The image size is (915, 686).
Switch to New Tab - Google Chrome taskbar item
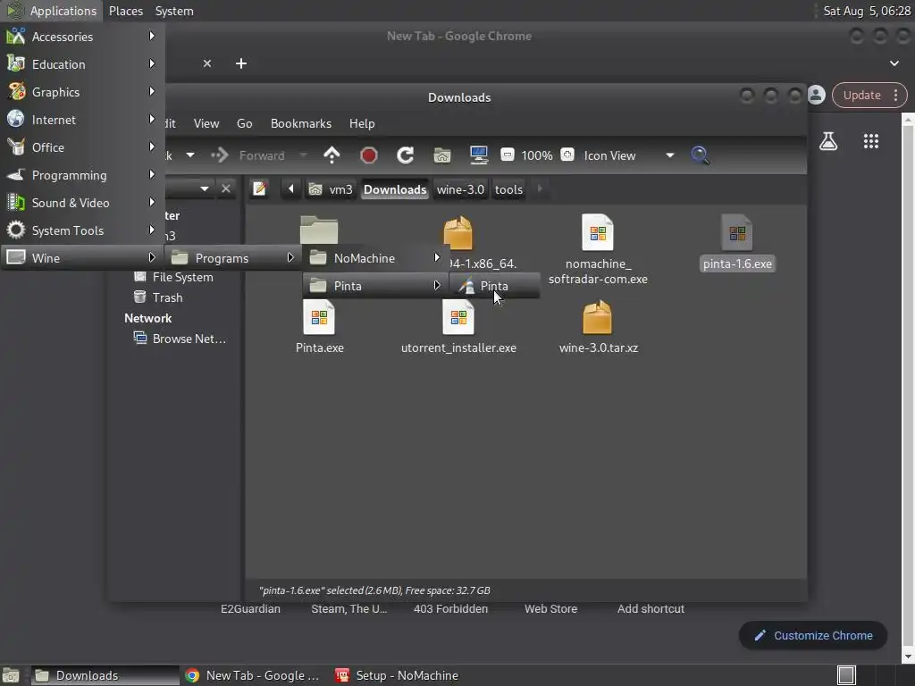click(x=252, y=675)
